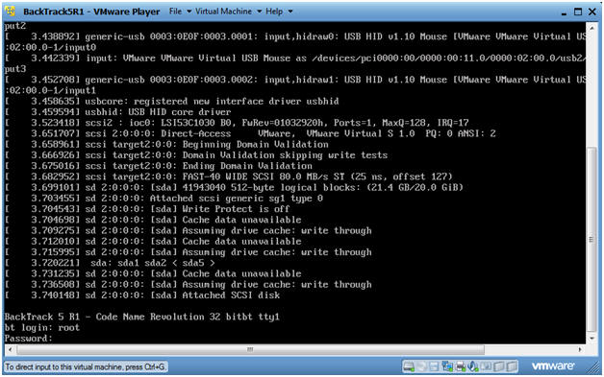Click the printer device status icon
Viewport: 604px width, 377px height.
click(461, 366)
